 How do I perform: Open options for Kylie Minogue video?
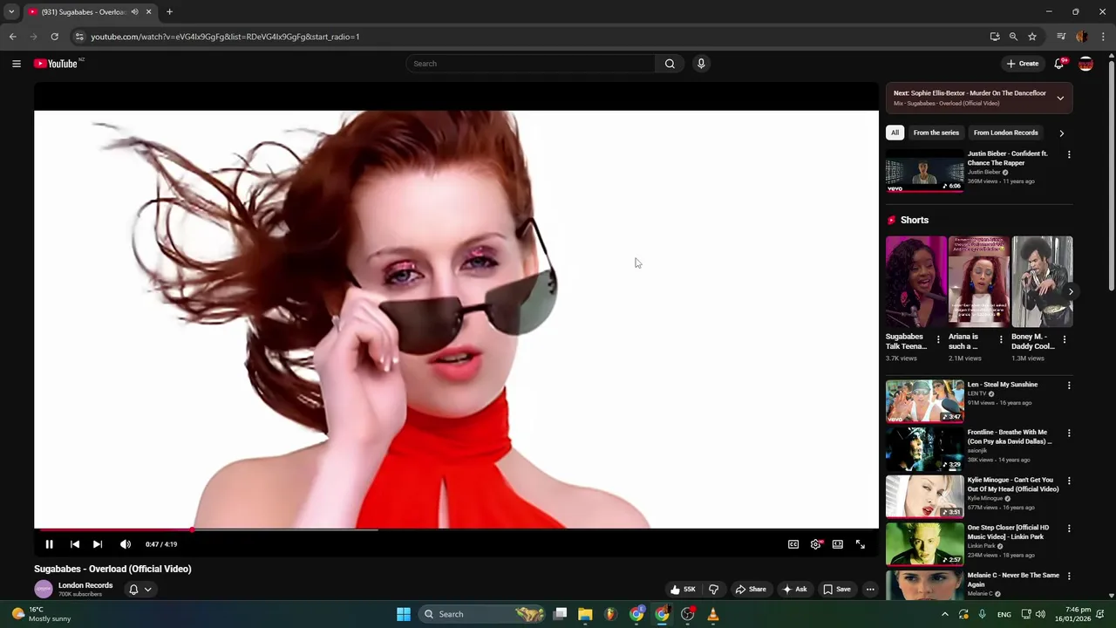[1069, 481]
